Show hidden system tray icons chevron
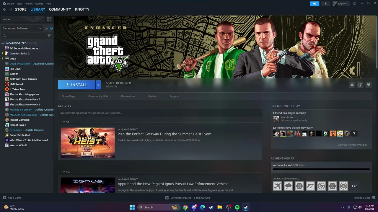378x212 pixels. 343,207
